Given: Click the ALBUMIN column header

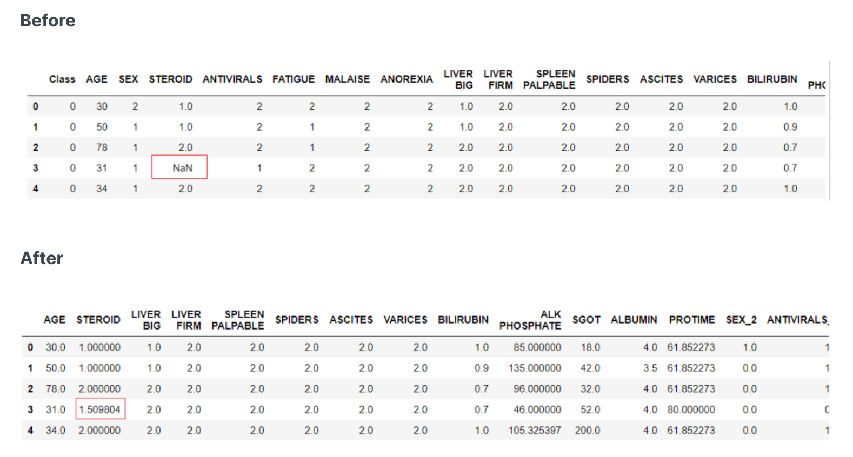Looking at the screenshot, I should coord(634,320).
